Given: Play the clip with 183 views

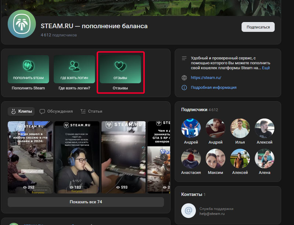Looking at the screenshot, I should (x=77, y=157).
